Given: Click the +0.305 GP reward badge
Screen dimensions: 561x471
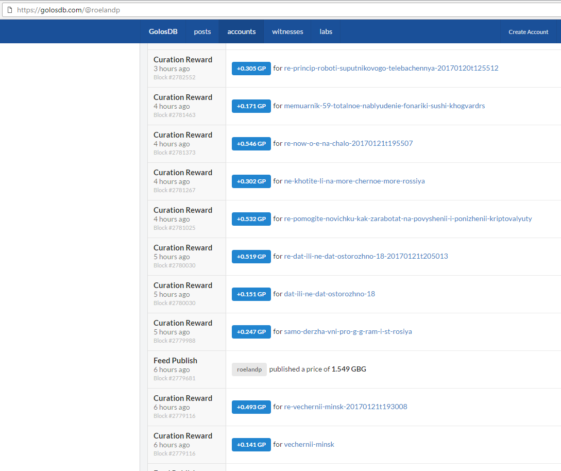Looking at the screenshot, I should click(x=251, y=69).
